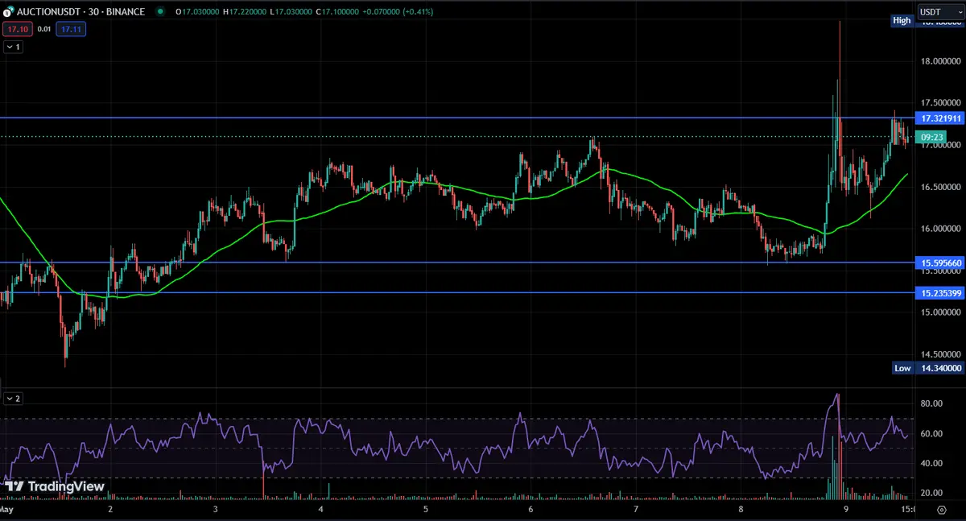Click the 80.00 RSI scale label
Screen dimensions: 966x521
point(931,404)
